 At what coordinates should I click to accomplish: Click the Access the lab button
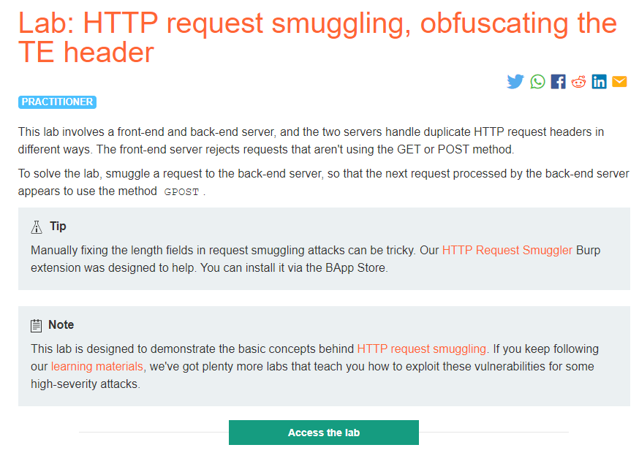coord(323,433)
